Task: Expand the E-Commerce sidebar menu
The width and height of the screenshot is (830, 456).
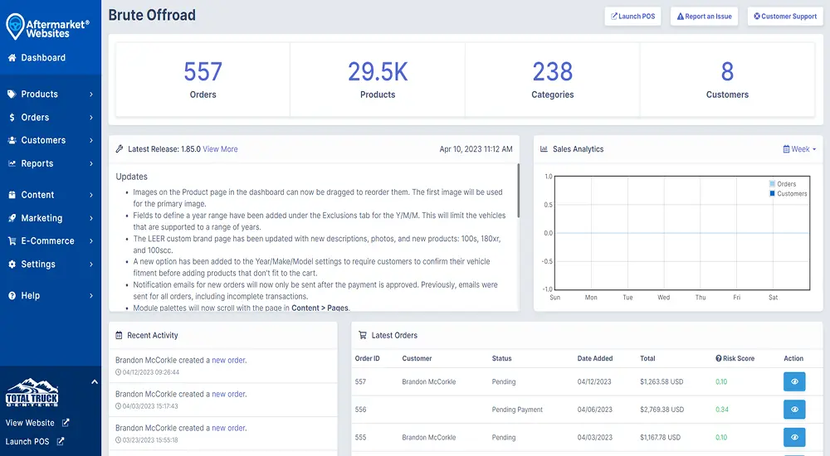Action: 50,241
